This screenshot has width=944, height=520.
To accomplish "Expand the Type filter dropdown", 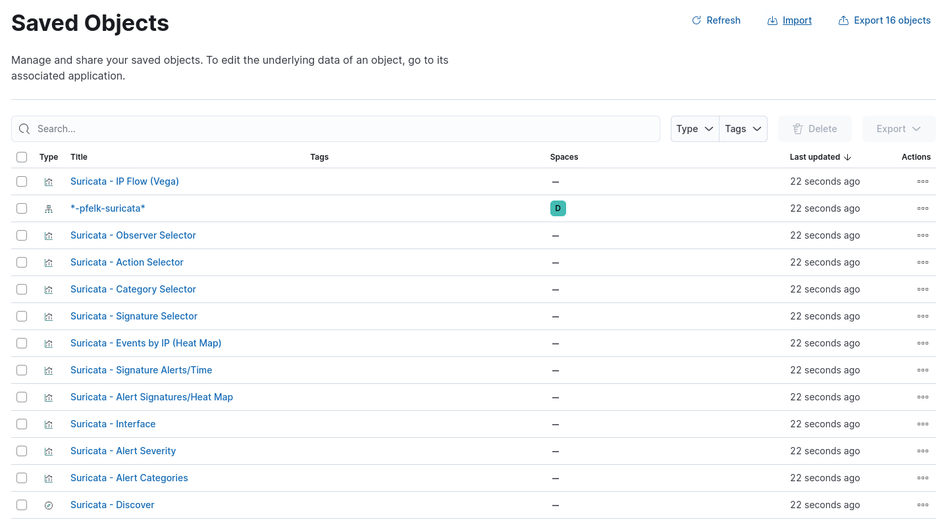I will click(695, 129).
